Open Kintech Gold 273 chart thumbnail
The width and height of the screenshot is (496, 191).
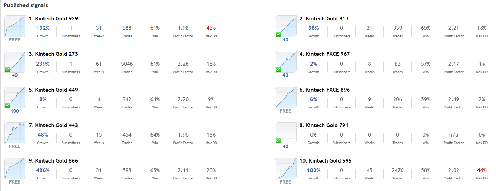click(15, 62)
